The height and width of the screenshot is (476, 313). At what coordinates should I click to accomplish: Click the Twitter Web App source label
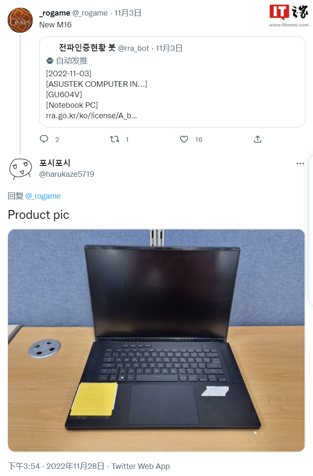point(141,466)
